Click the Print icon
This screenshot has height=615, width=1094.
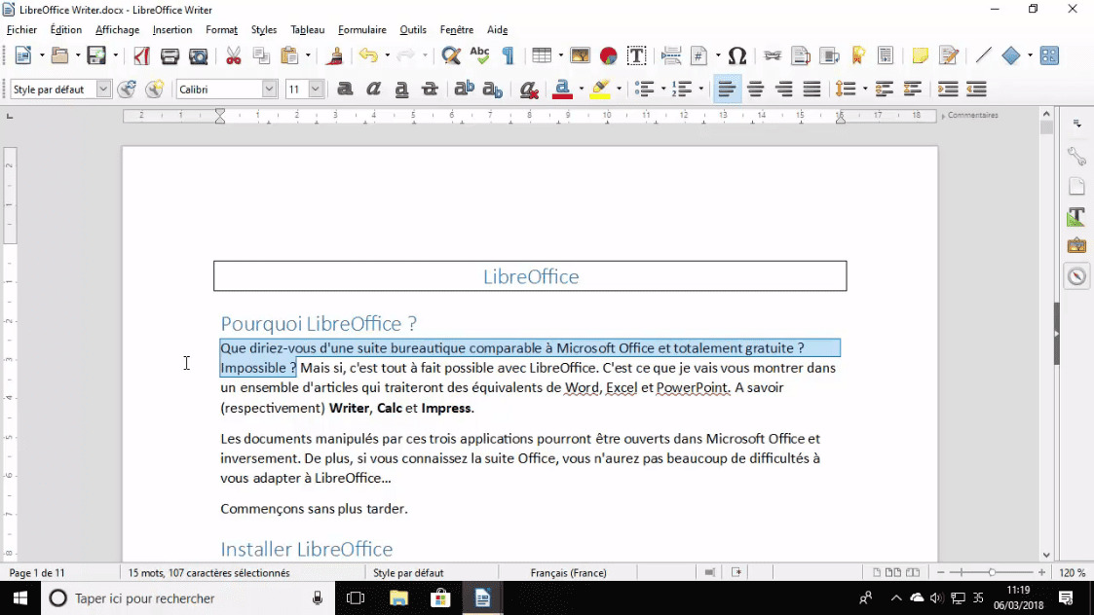[170, 55]
